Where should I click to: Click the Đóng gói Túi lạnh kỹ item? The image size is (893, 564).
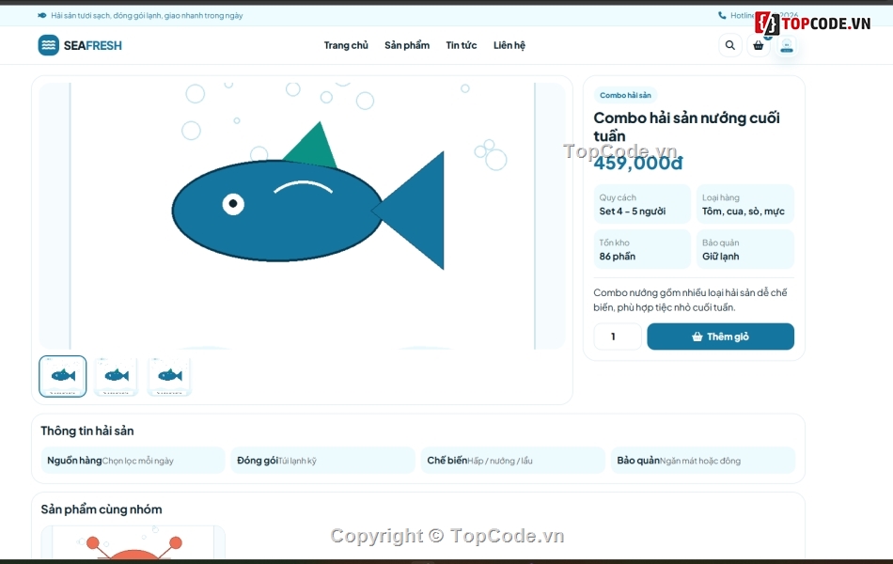[323, 461]
